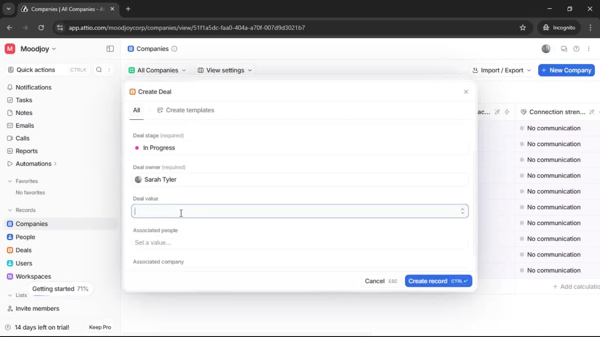Click your profile avatar in the top bar
The height and width of the screenshot is (337, 600).
coord(546,49)
